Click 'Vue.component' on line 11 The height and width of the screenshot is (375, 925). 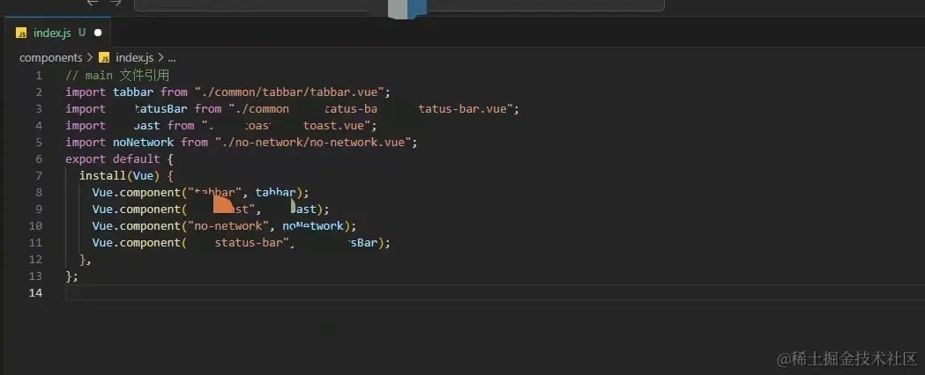[x=136, y=243]
